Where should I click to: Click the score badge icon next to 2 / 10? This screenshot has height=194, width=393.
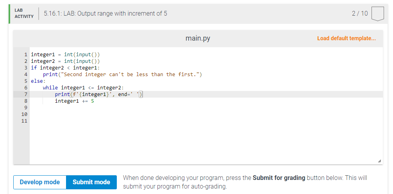click(377, 14)
